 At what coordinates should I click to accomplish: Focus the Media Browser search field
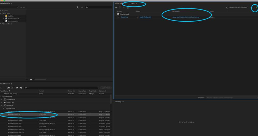click(x=99, y=7)
